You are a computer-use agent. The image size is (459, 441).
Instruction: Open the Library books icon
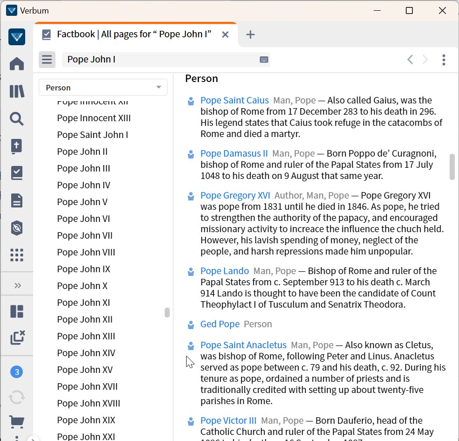(x=17, y=91)
